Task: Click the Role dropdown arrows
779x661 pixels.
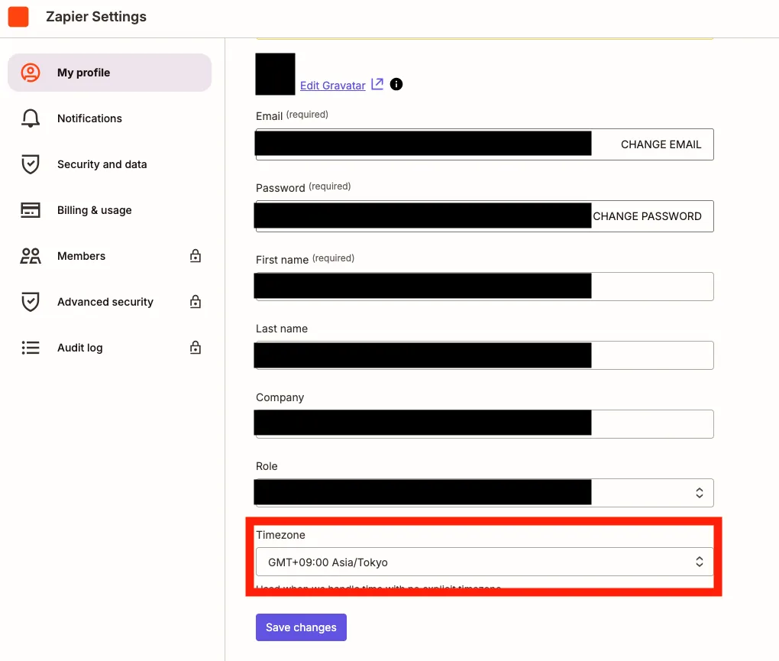Action: (x=700, y=493)
